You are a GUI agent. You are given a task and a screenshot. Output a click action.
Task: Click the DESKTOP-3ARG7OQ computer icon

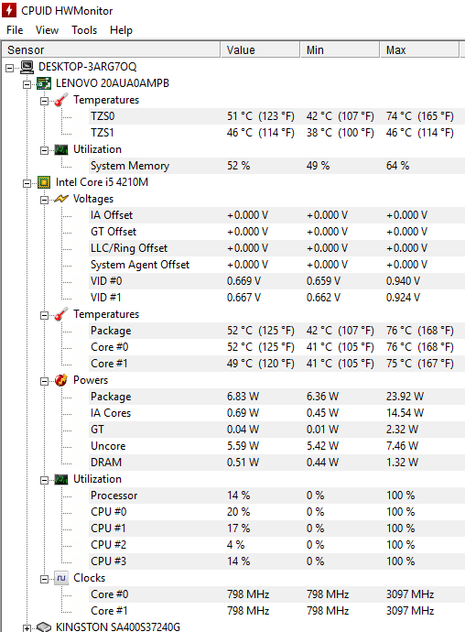[27, 67]
